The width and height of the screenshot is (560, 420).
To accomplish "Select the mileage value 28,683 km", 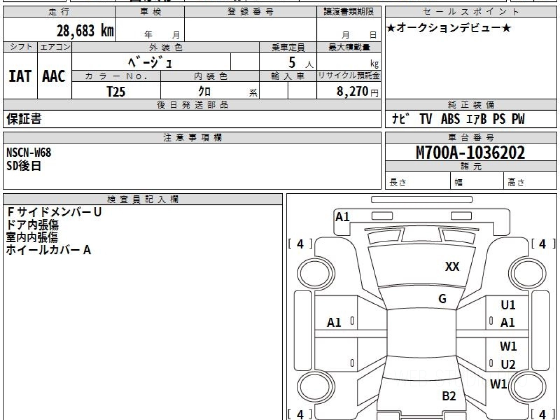I will pos(85,31).
